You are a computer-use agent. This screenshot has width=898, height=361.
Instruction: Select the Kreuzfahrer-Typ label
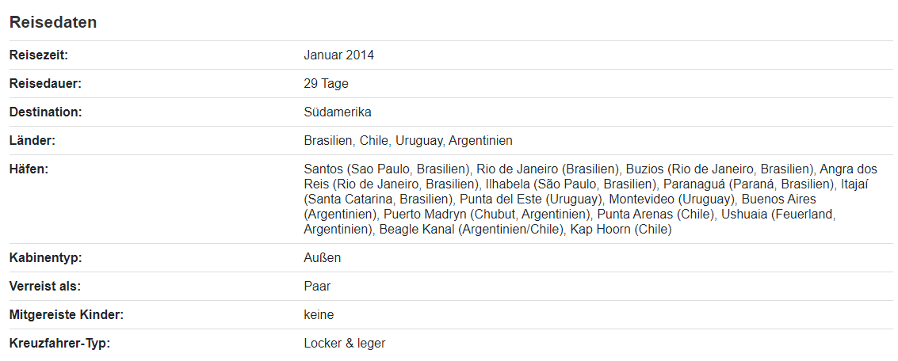[x=59, y=344]
